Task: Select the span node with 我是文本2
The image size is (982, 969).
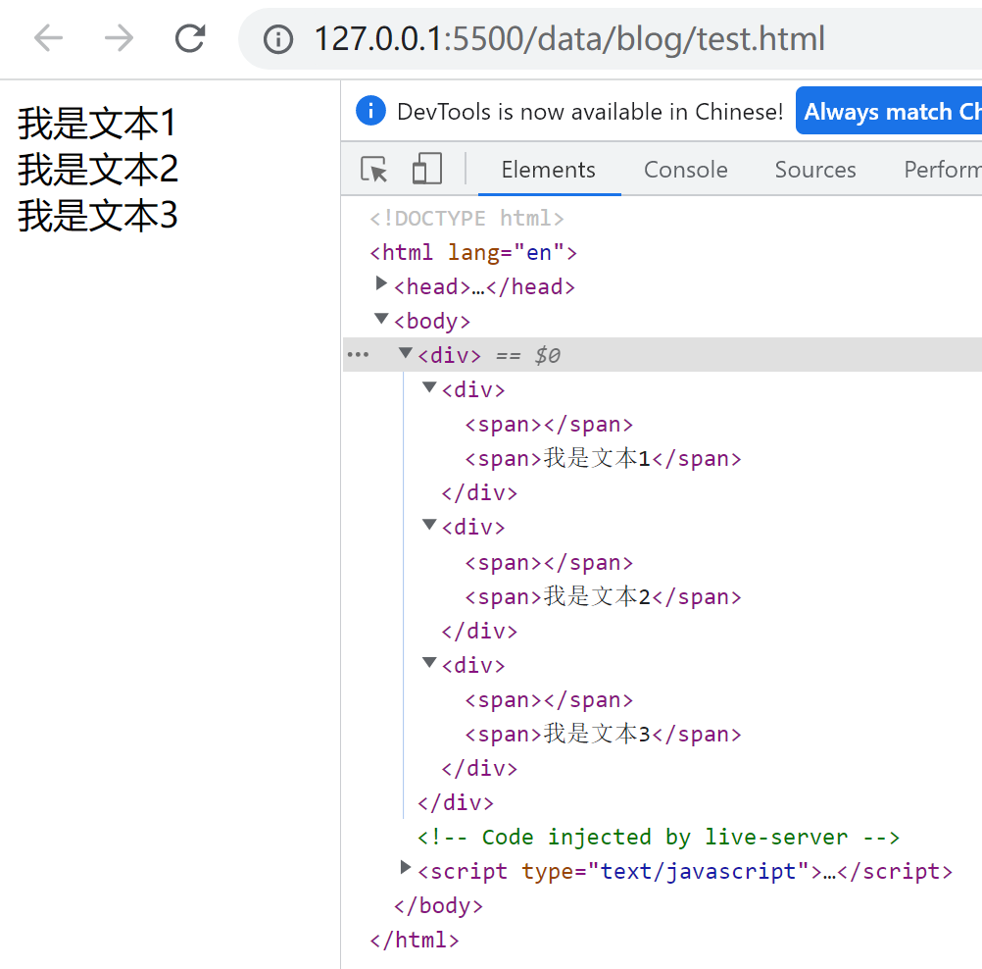Action: click(x=603, y=596)
